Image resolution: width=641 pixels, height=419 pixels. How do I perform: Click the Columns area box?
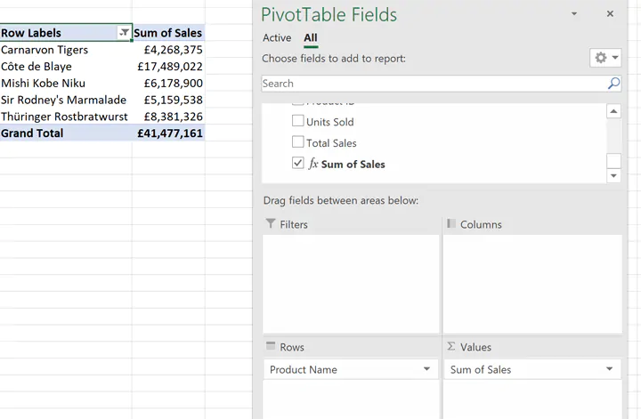pyautogui.click(x=532, y=284)
